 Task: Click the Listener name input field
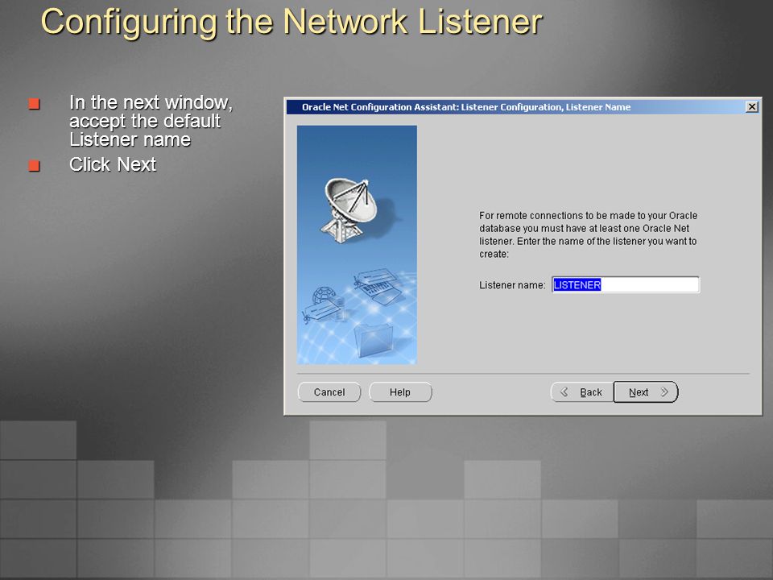tap(625, 284)
